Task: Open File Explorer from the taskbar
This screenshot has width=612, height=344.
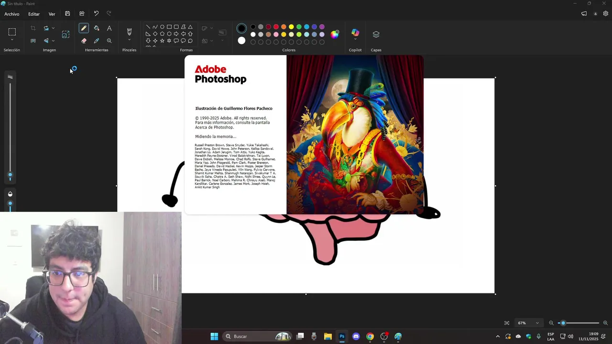Action: 328,336
